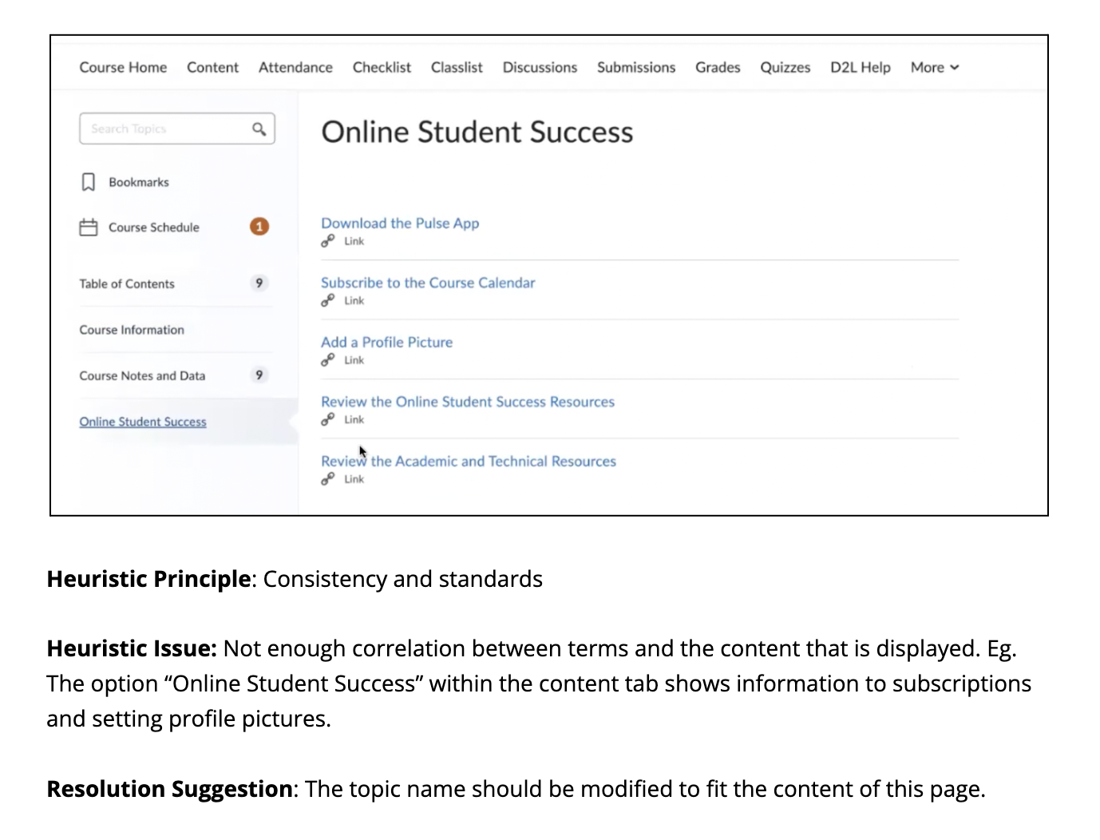Viewport: 1100px width, 840px height.
Task: Open Quizzes in the navbar
Action: [785, 68]
